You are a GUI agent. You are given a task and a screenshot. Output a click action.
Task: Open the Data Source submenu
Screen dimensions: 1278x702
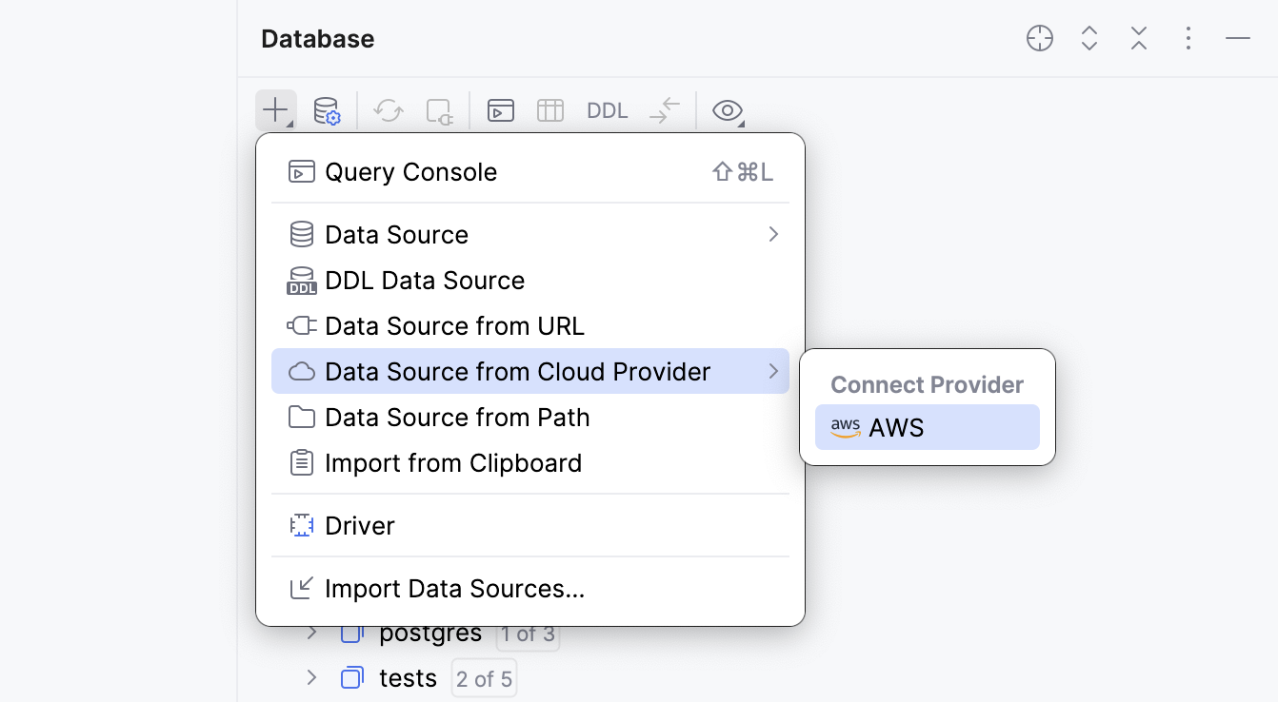(396, 234)
